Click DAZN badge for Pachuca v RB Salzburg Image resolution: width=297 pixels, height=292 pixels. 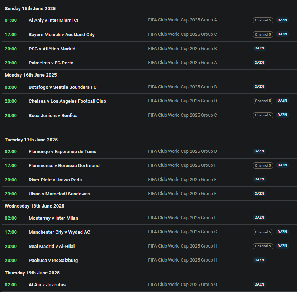(259, 260)
